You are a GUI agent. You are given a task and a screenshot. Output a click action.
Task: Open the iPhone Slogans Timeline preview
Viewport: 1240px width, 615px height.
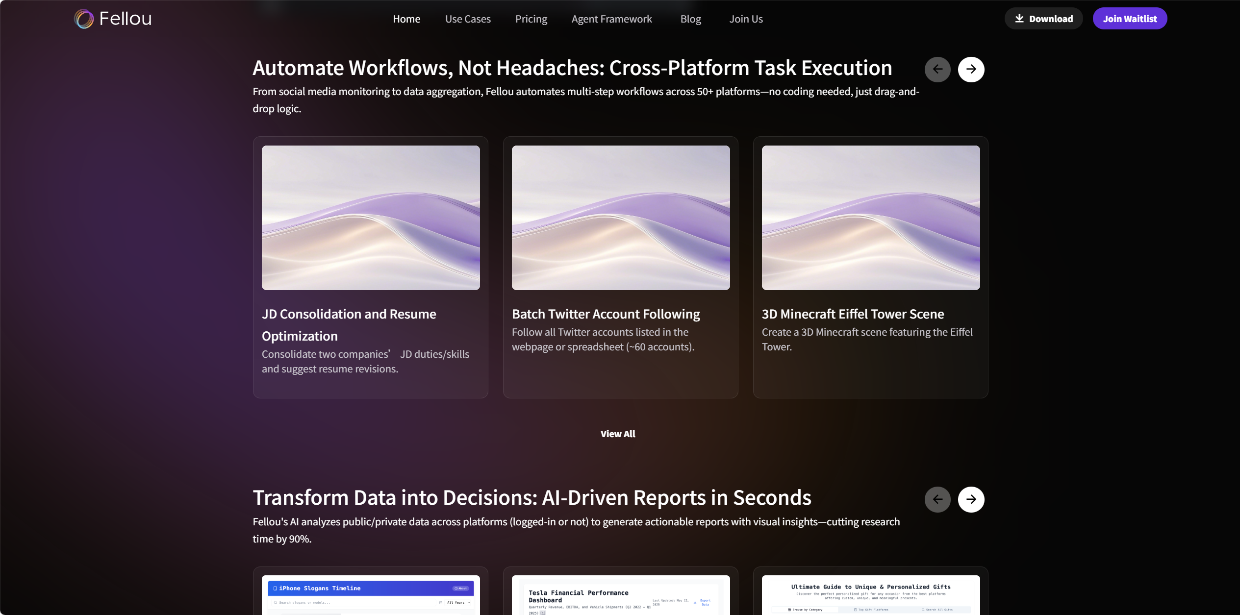tap(371, 595)
